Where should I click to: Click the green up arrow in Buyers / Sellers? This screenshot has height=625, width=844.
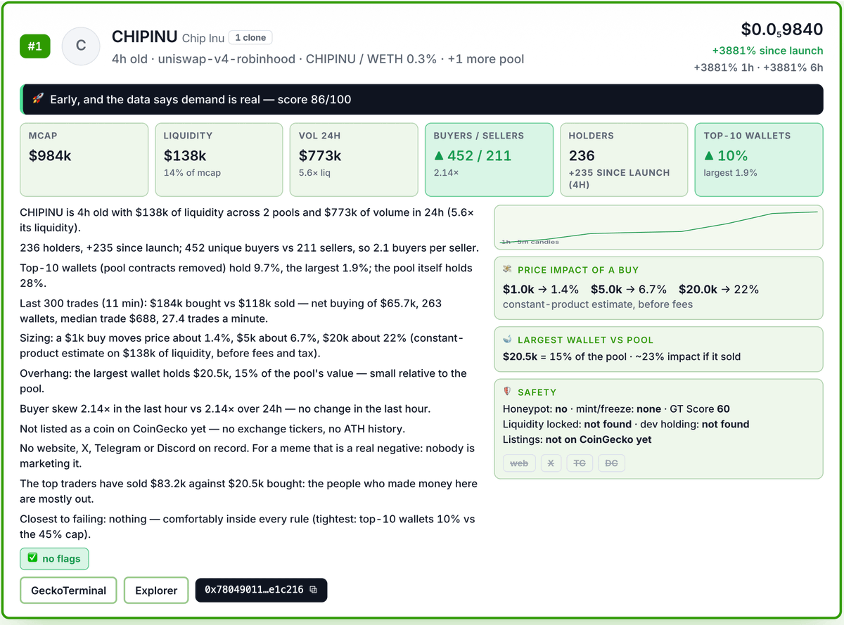click(x=439, y=156)
